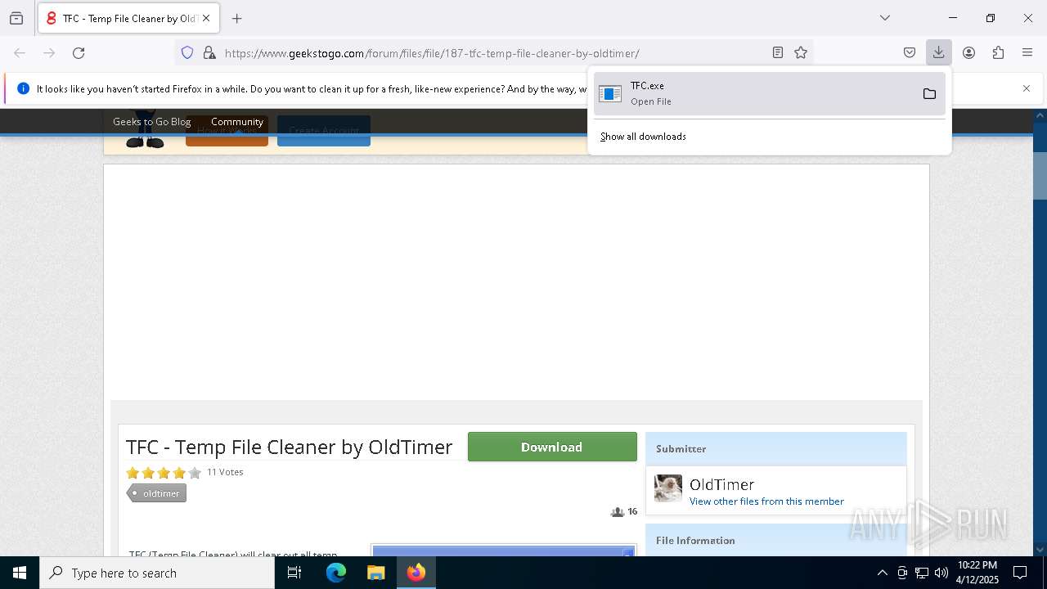Image resolution: width=1047 pixels, height=589 pixels.
Task: Open OldTimer submitter profile name
Action: point(721,484)
